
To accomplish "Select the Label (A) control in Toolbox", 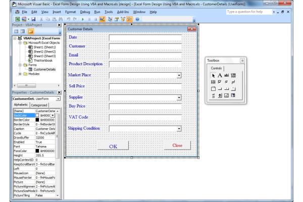I will click(220, 75).
